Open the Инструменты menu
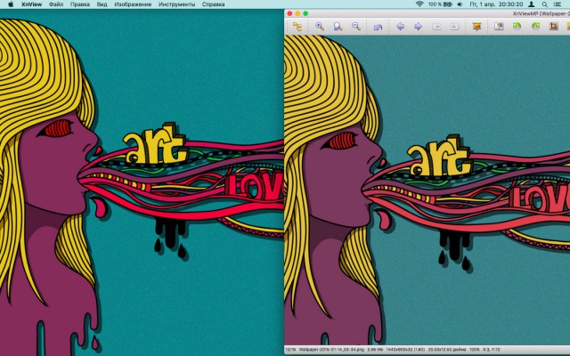 (x=176, y=4)
